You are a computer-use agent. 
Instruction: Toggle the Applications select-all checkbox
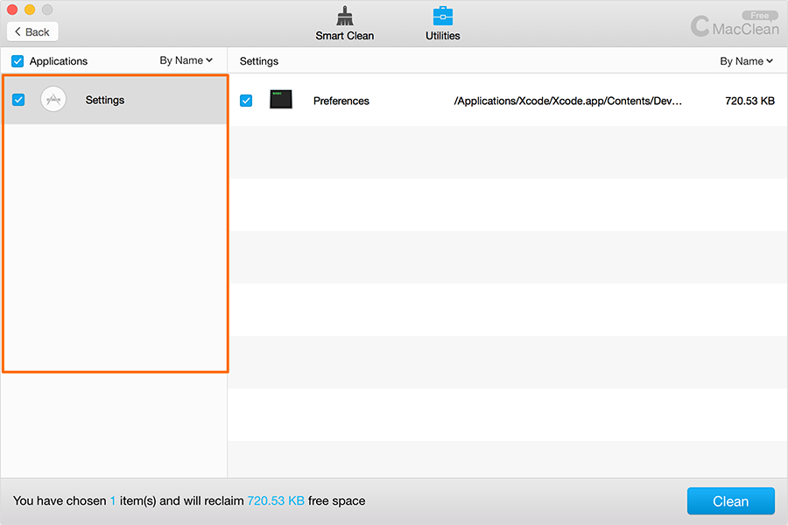coord(18,61)
